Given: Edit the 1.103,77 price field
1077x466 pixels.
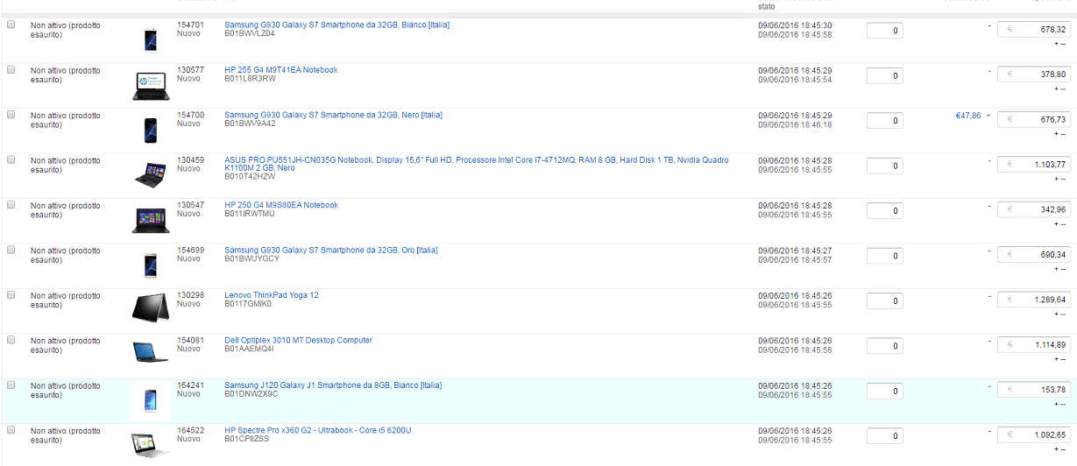Looking at the screenshot, I should pyautogui.click(x=1034, y=165).
